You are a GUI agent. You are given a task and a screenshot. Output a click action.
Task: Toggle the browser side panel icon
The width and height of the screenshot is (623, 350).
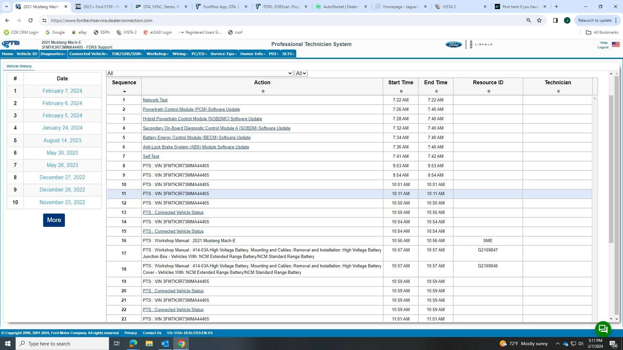555,20
